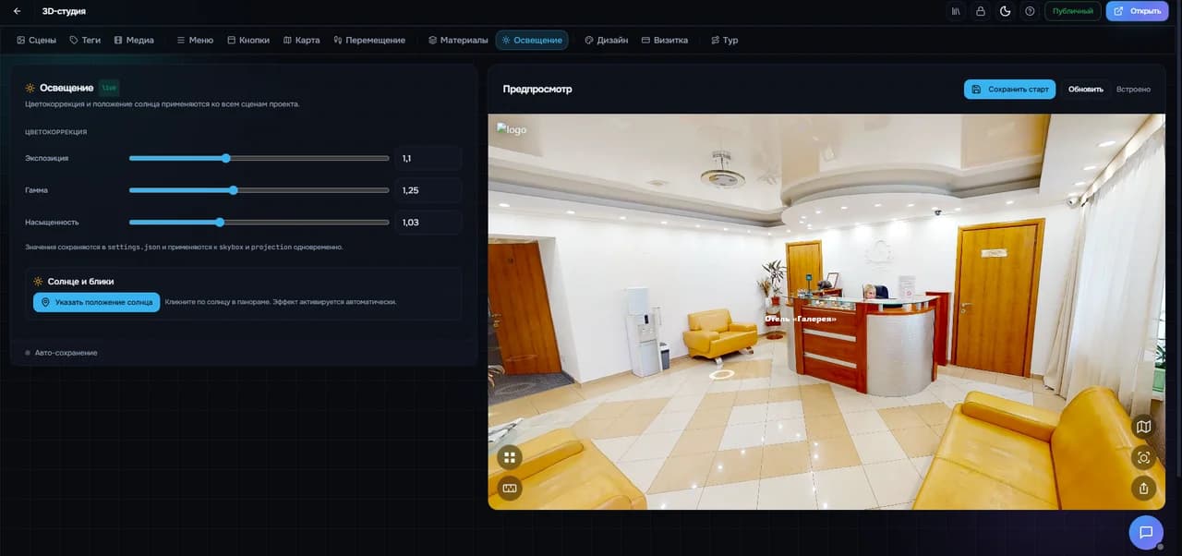
Task: Switch to the Материалы tab
Action: 458,41
